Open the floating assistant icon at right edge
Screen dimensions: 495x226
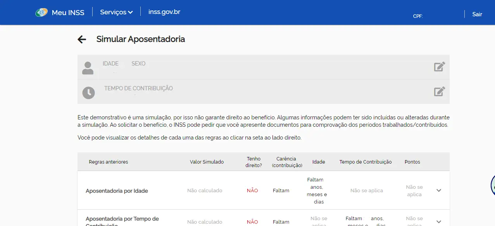pos(492,186)
